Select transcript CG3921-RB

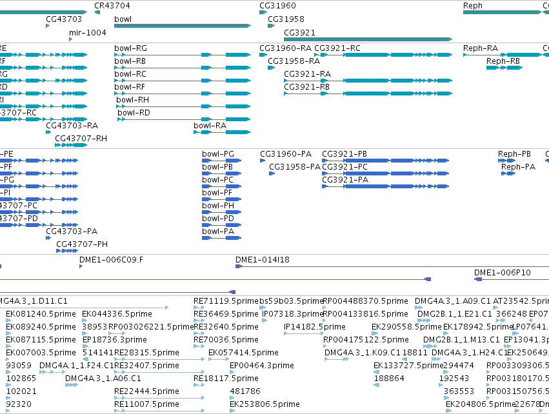coord(368,94)
